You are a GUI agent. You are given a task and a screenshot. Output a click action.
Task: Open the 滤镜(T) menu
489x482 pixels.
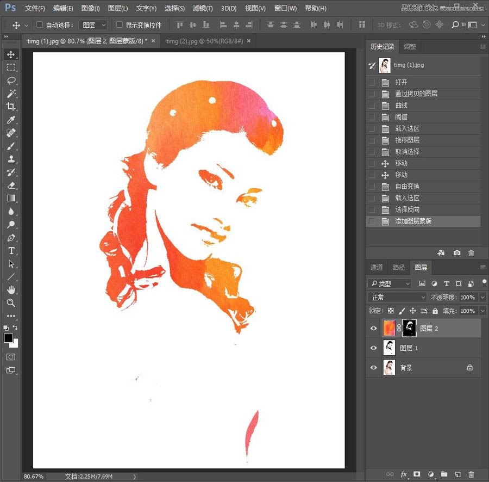click(203, 8)
